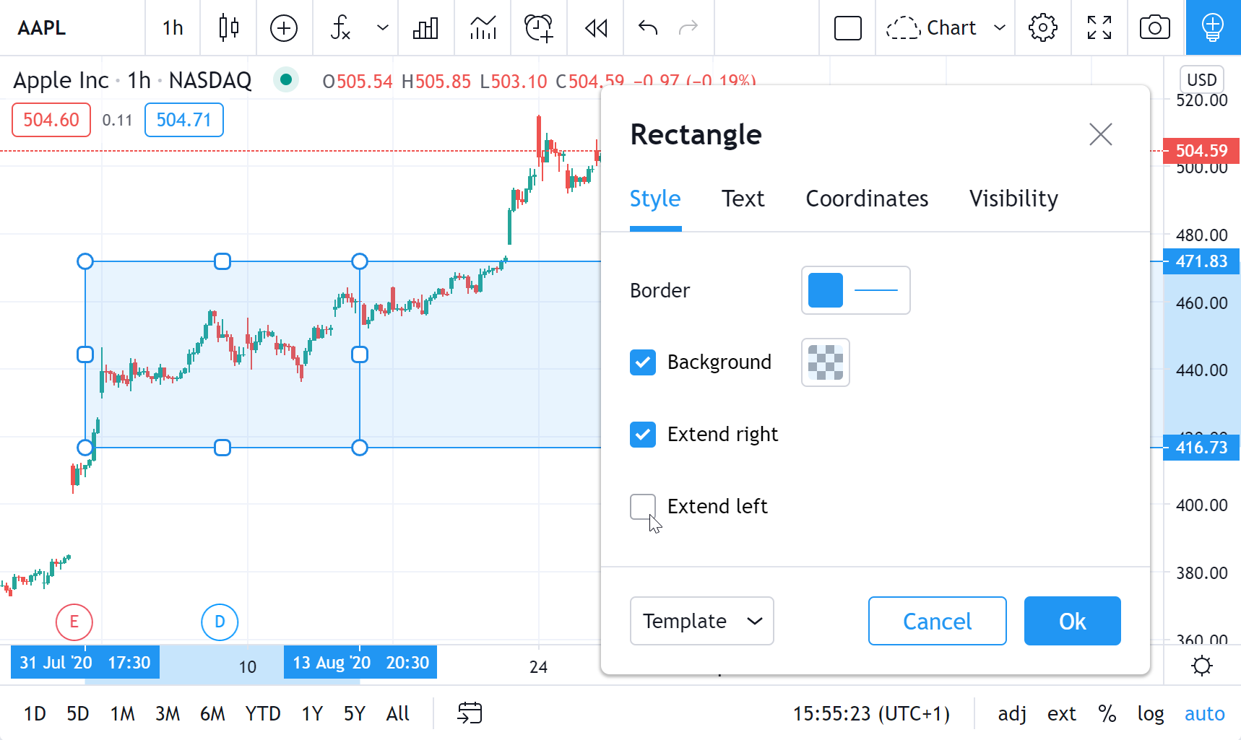Switch to the Style tab
The width and height of the screenshot is (1241, 740).
pos(655,199)
